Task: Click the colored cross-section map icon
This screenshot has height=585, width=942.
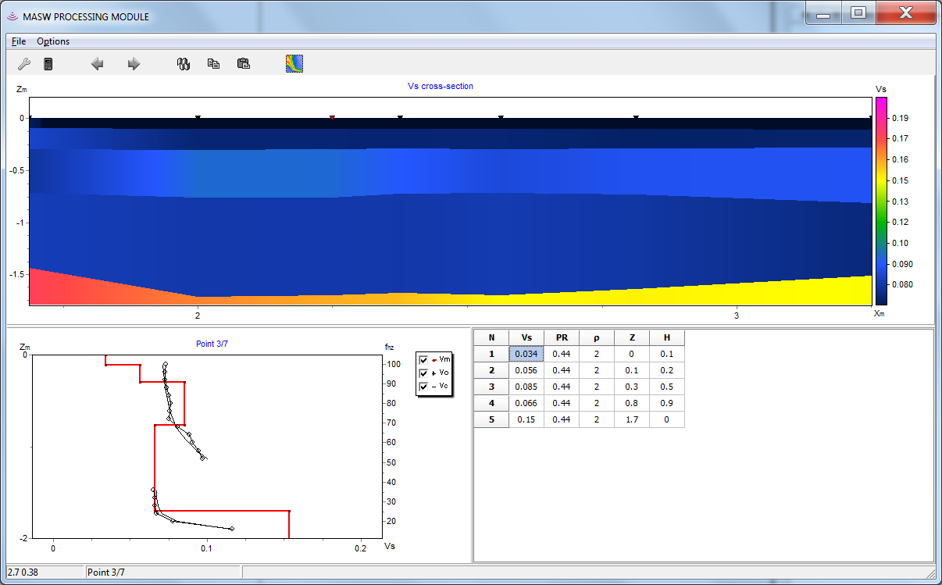Action: point(294,64)
